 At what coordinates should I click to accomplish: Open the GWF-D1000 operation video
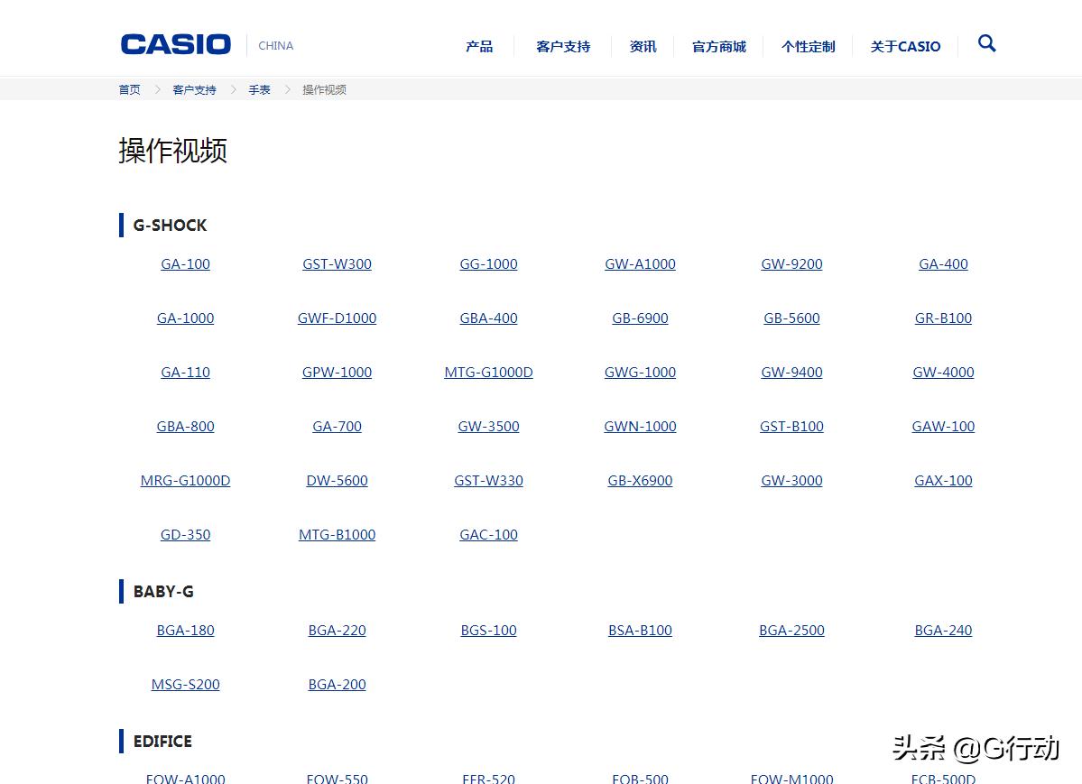[x=337, y=318]
